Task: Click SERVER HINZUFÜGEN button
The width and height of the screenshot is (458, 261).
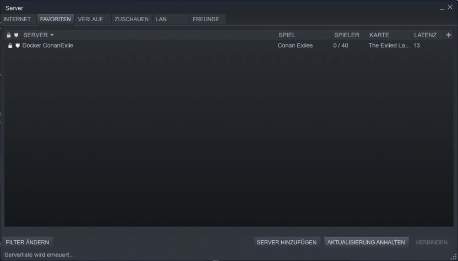Action: (x=287, y=243)
